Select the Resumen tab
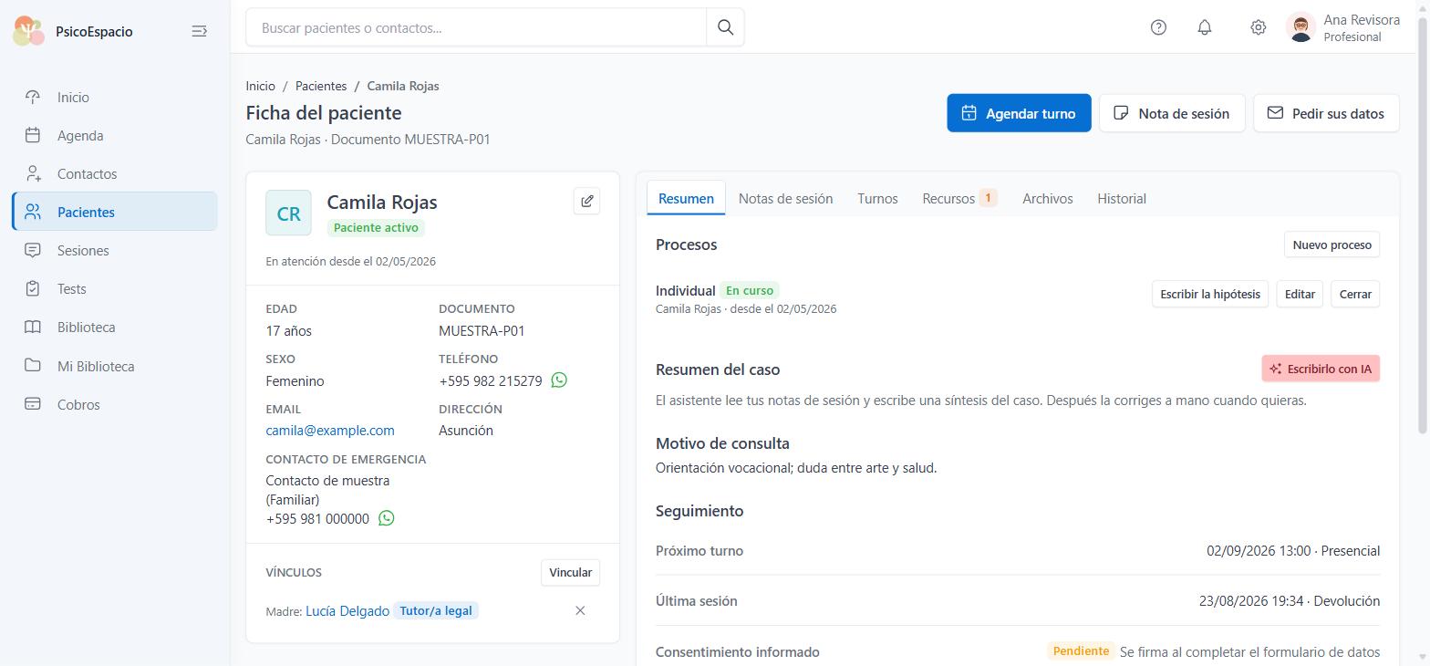 (x=686, y=198)
